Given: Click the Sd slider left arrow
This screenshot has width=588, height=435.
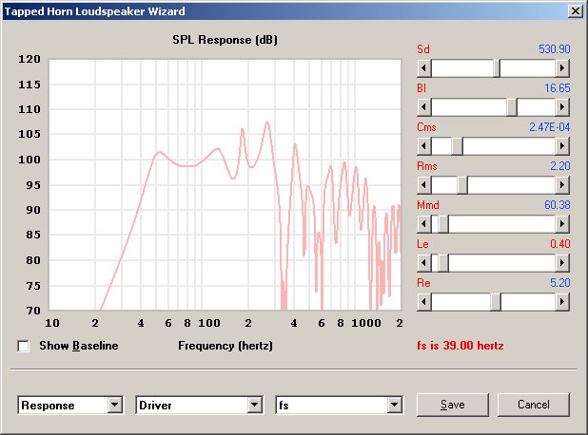Looking at the screenshot, I should pyautogui.click(x=424, y=68).
